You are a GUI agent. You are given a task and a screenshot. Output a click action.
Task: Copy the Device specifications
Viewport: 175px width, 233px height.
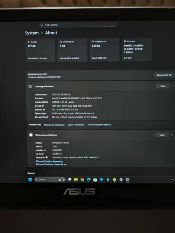click(163, 86)
